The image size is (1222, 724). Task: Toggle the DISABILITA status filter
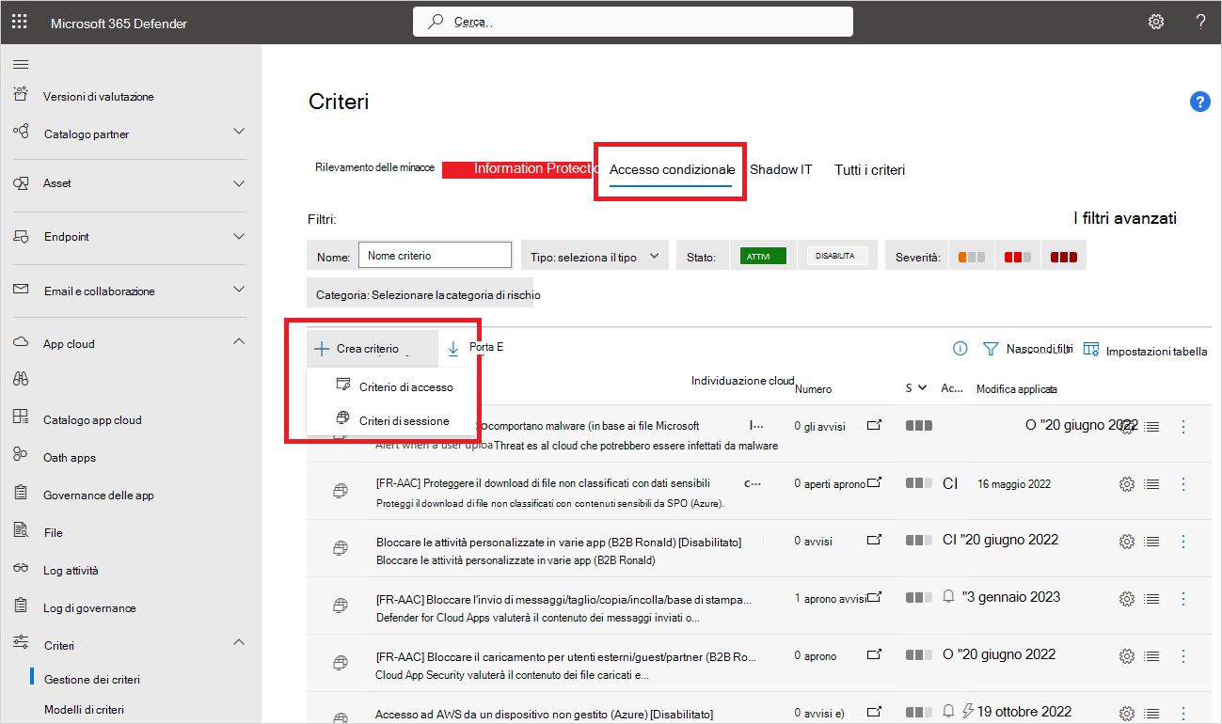click(x=837, y=256)
